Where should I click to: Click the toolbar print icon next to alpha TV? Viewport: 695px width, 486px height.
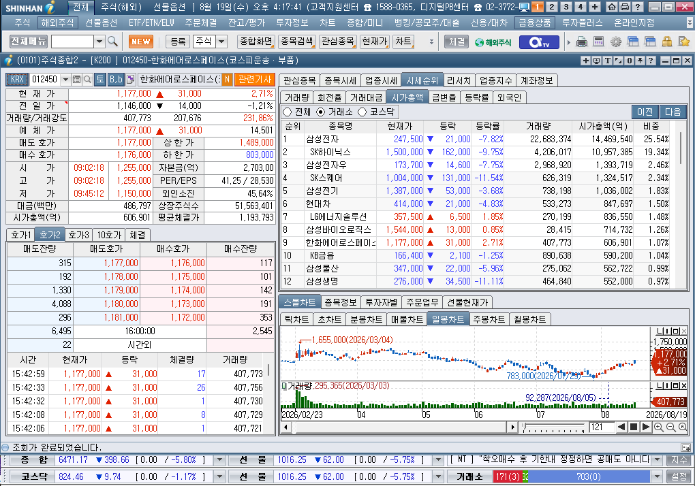pyautogui.click(x=581, y=42)
